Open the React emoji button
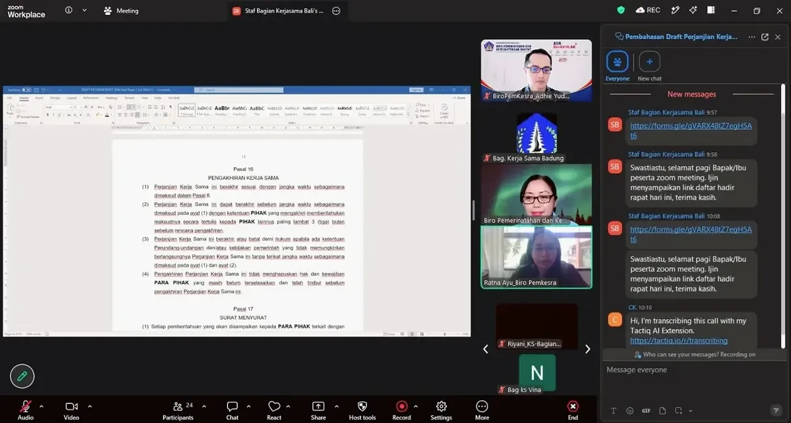Image resolution: width=791 pixels, height=423 pixels. click(274, 410)
